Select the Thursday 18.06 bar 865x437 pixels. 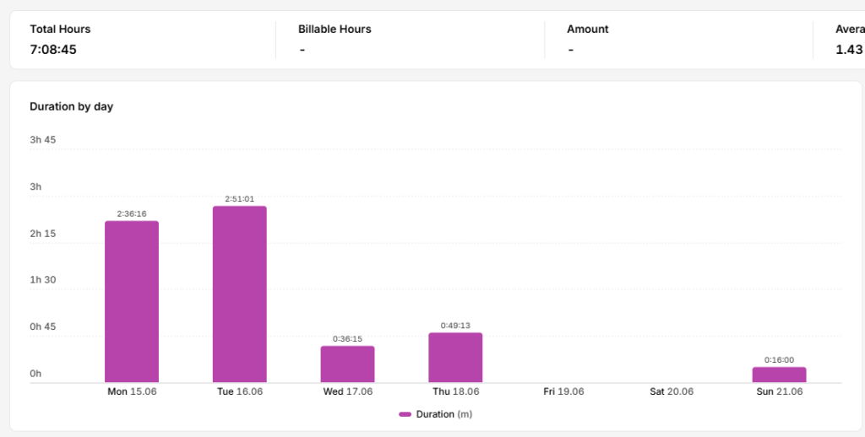coord(455,358)
